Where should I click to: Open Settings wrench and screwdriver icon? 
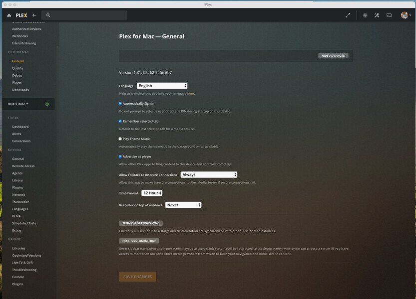click(x=377, y=15)
